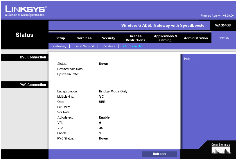The image size is (237, 161).
Task: Open the Setup tab
Action: coord(60,38)
